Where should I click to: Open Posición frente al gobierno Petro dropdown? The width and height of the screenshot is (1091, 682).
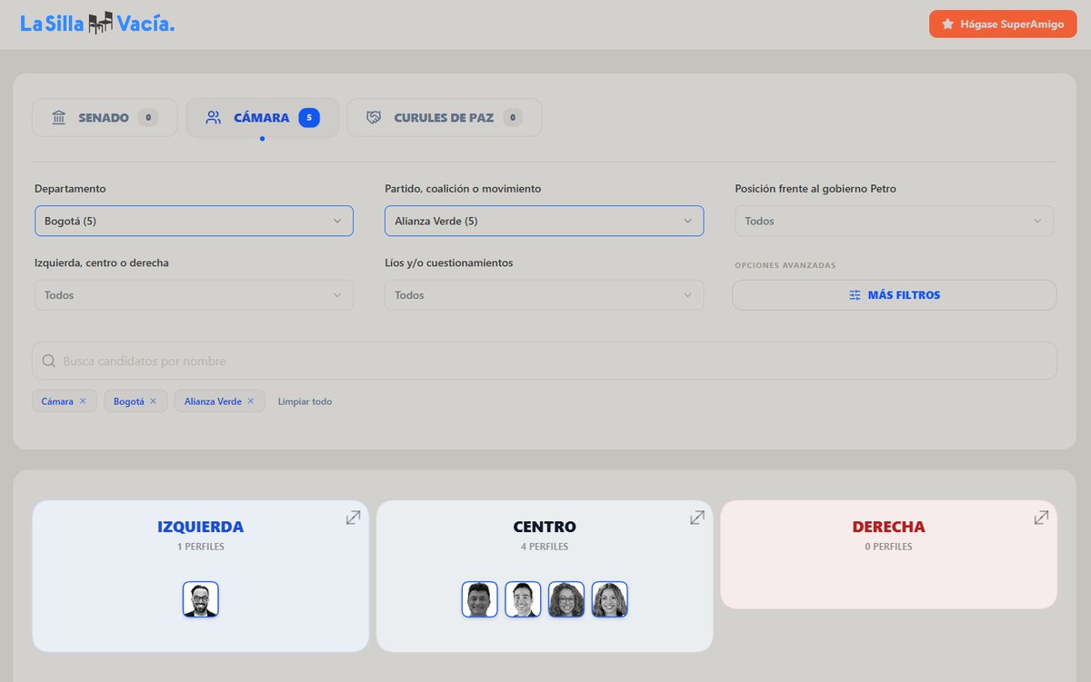pyautogui.click(x=894, y=221)
